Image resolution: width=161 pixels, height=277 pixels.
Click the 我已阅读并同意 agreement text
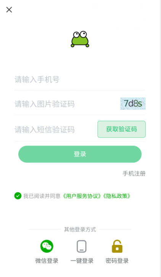point(42,196)
